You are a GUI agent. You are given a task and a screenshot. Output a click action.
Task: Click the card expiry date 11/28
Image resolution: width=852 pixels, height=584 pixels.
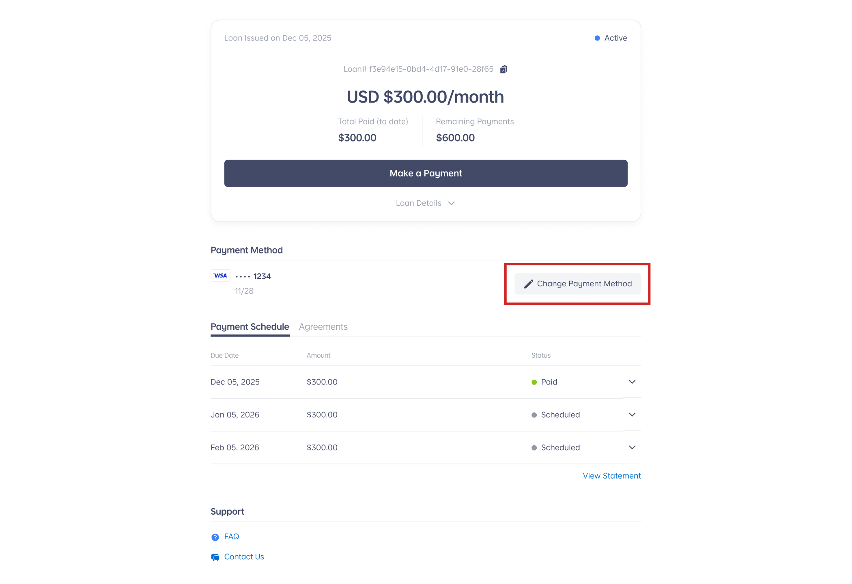[243, 291]
